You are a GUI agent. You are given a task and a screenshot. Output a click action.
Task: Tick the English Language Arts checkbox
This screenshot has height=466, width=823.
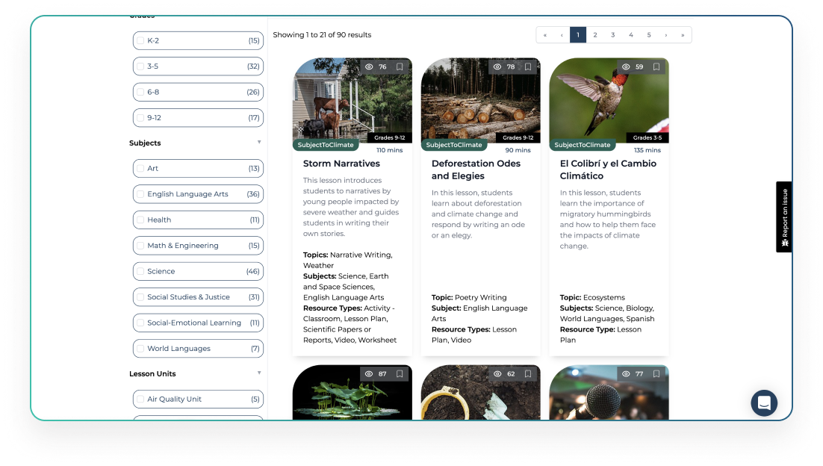tap(140, 194)
